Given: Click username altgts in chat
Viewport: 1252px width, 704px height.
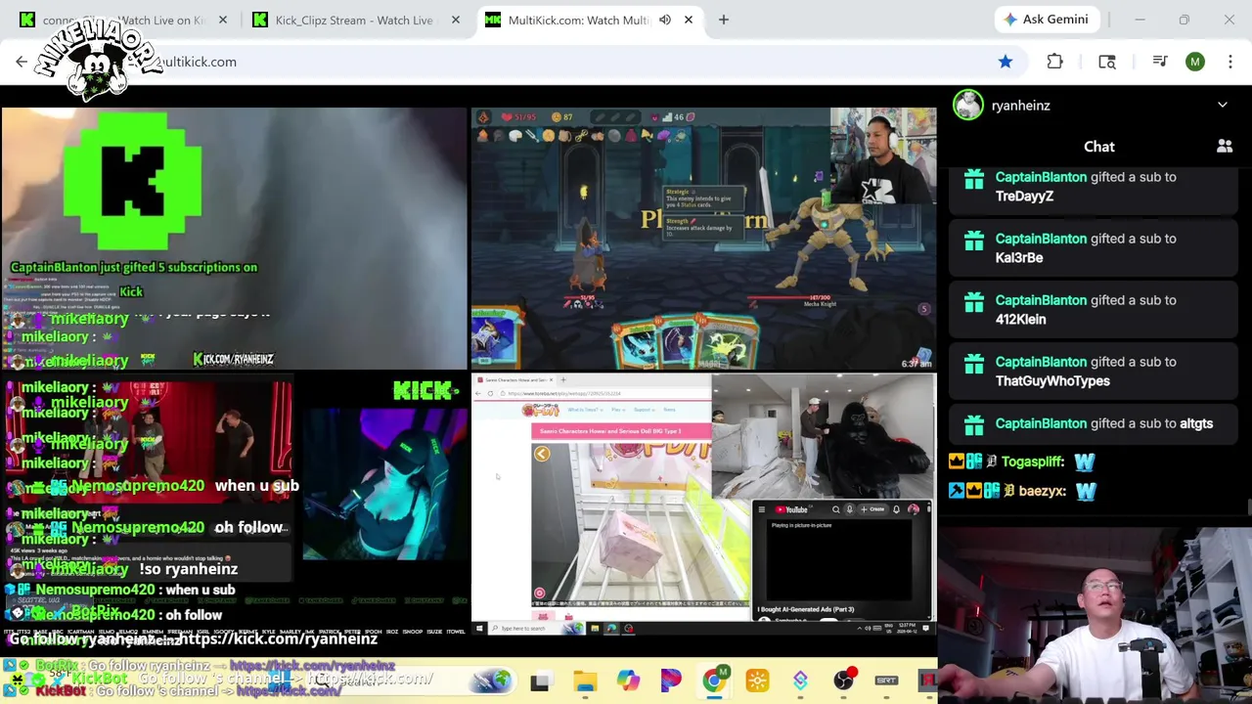Looking at the screenshot, I should 1196,423.
